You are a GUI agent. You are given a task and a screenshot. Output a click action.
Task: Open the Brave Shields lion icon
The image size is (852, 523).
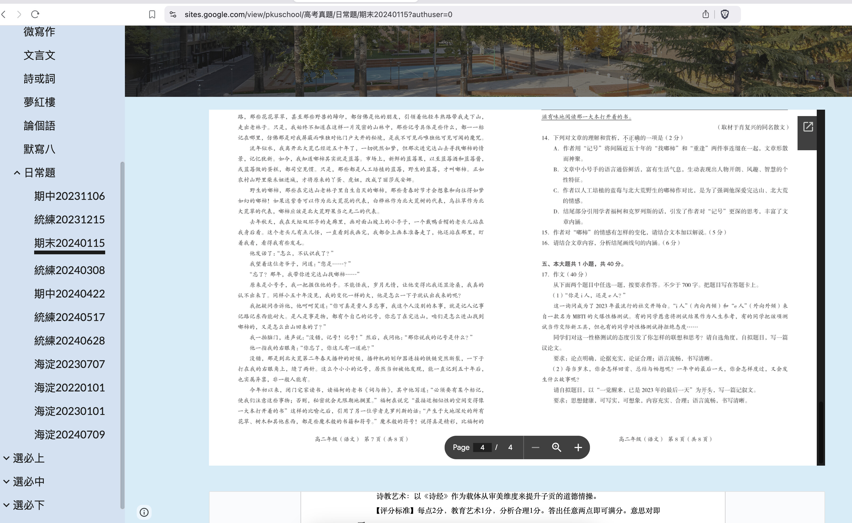click(725, 14)
